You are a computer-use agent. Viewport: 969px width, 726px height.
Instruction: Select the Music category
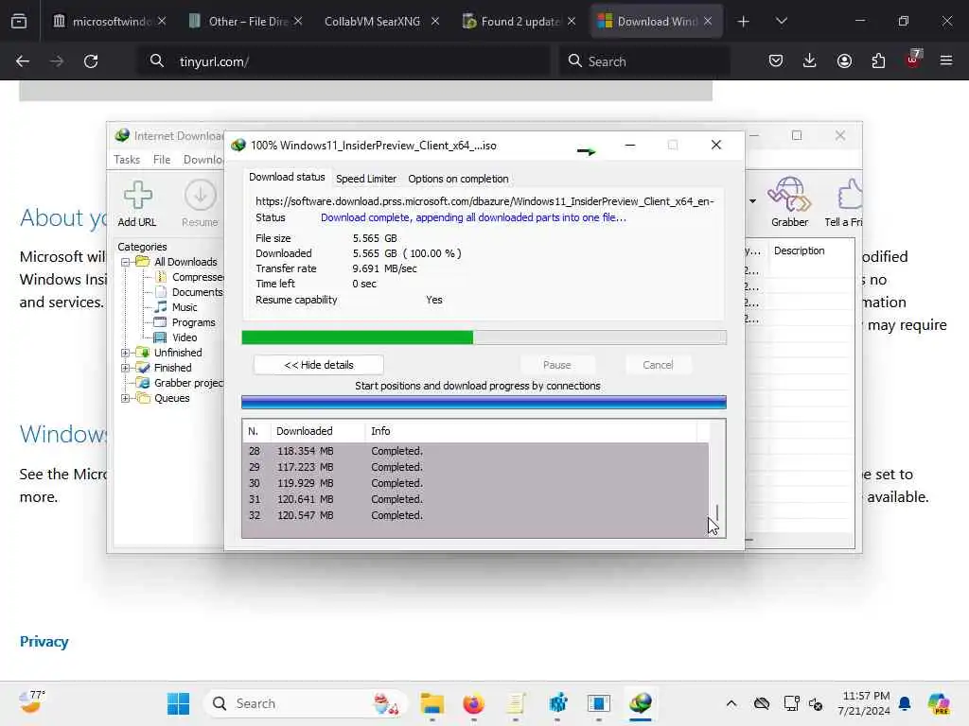176,307
